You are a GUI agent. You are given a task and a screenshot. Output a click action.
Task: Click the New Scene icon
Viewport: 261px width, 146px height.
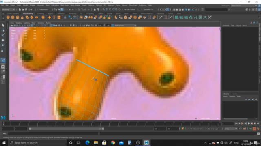(20, 9)
